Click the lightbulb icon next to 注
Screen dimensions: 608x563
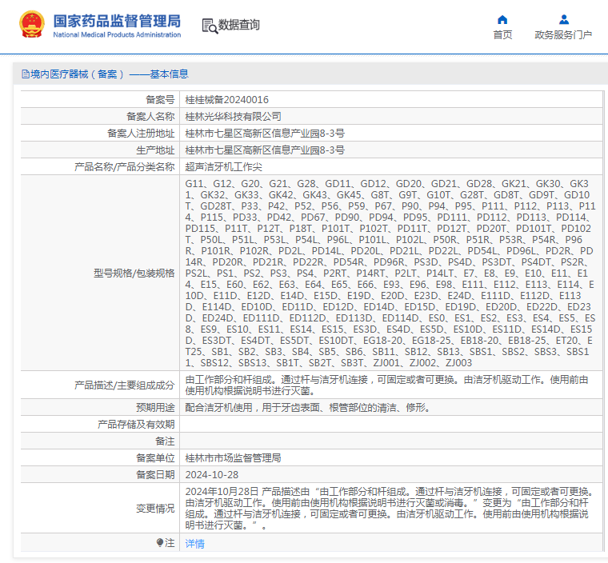(x=160, y=542)
